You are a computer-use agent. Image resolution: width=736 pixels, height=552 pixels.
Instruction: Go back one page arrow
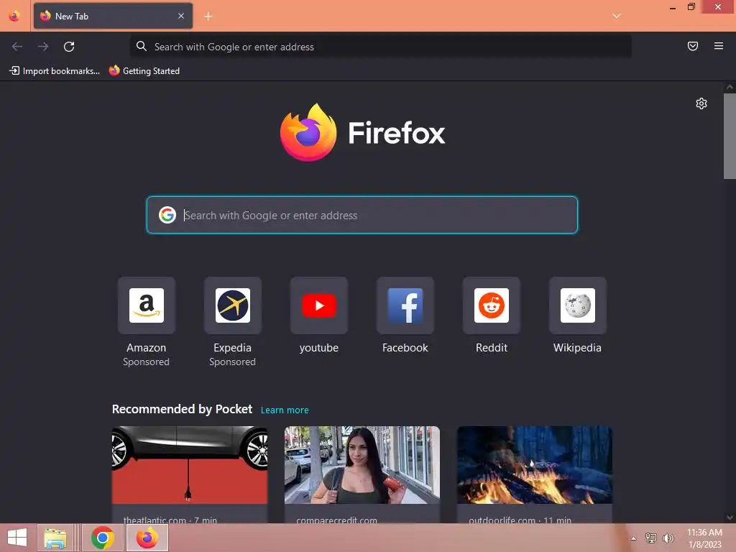tap(17, 47)
